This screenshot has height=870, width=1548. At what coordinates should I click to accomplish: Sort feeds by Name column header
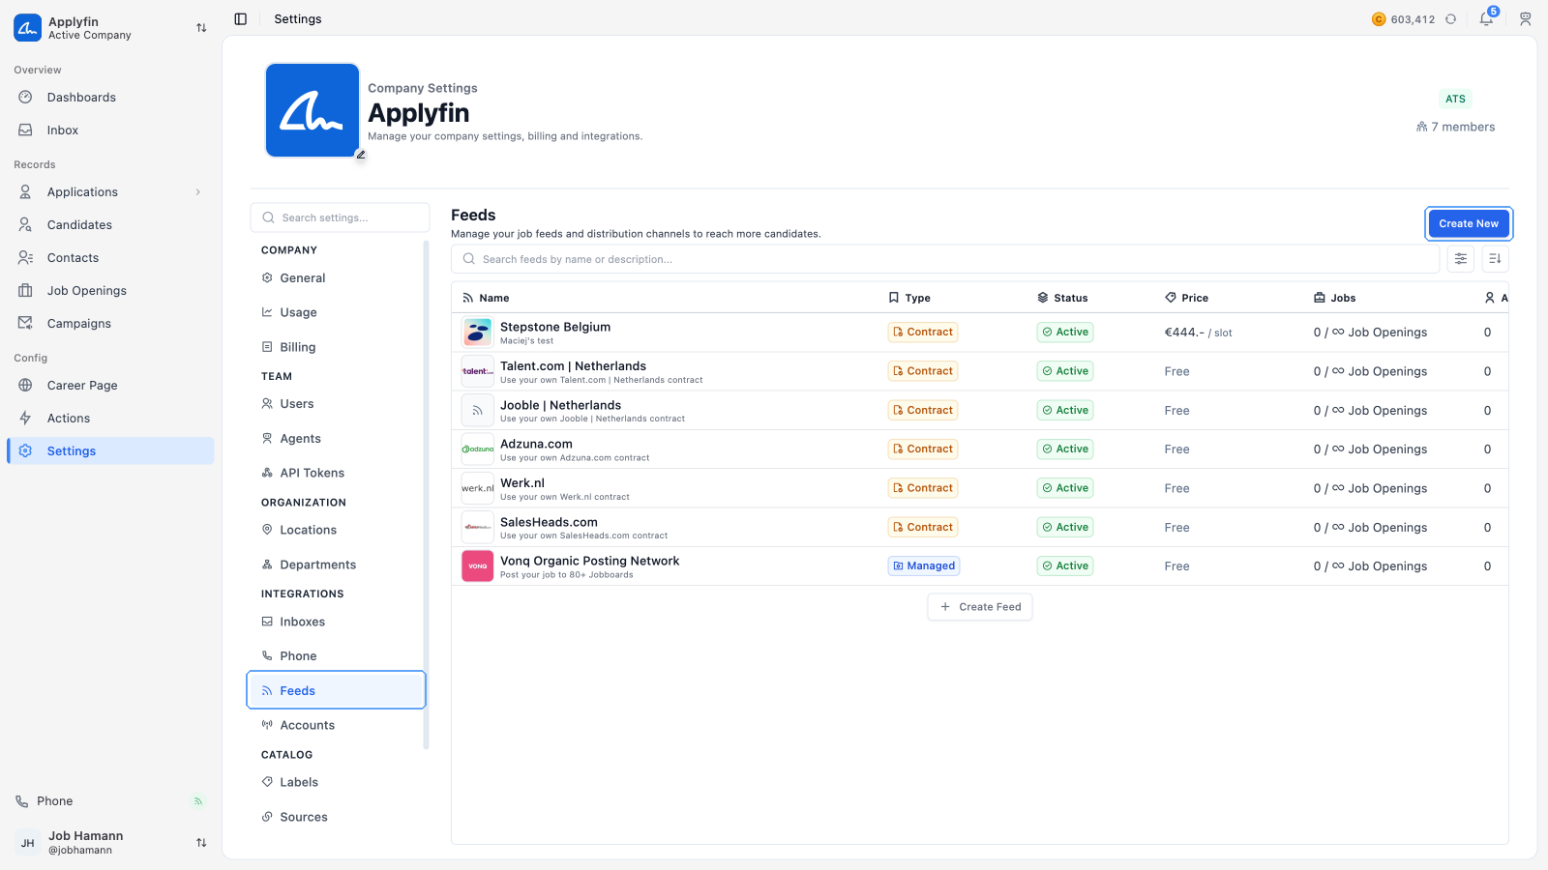coord(486,298)
